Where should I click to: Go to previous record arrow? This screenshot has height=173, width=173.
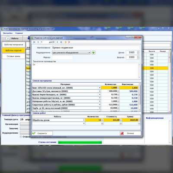38,42
